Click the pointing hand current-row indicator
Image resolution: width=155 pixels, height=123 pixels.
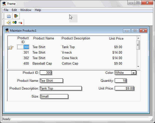click(x=11, y=47)
